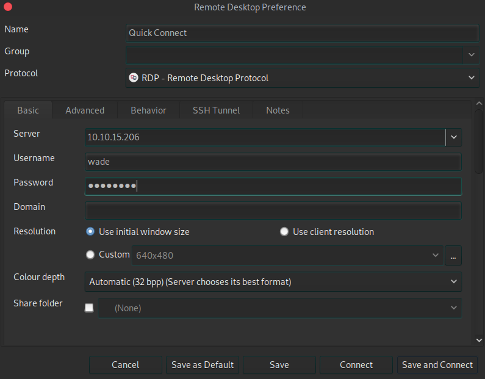485x379 pixels.
Task: Select Use client resolution option
Action: click(284, 232)
